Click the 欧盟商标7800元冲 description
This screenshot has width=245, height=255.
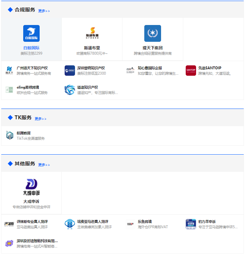92,53
